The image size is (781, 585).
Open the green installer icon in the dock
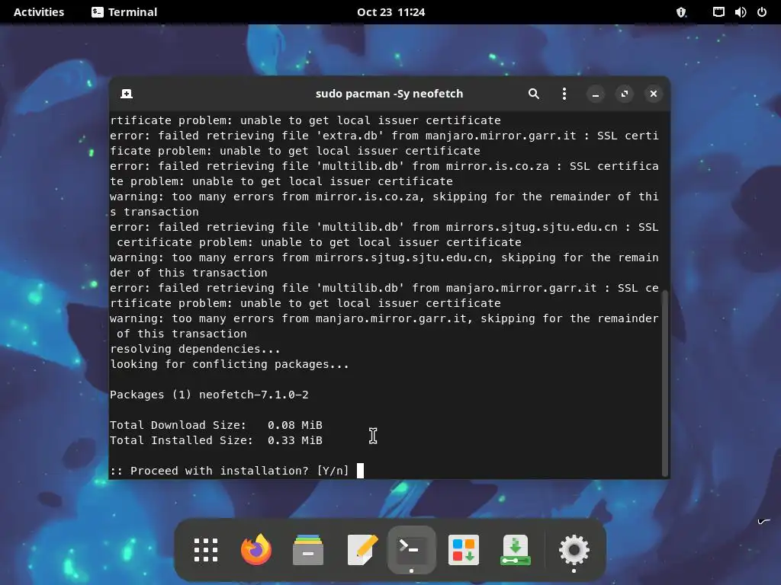tap(515, 550)
